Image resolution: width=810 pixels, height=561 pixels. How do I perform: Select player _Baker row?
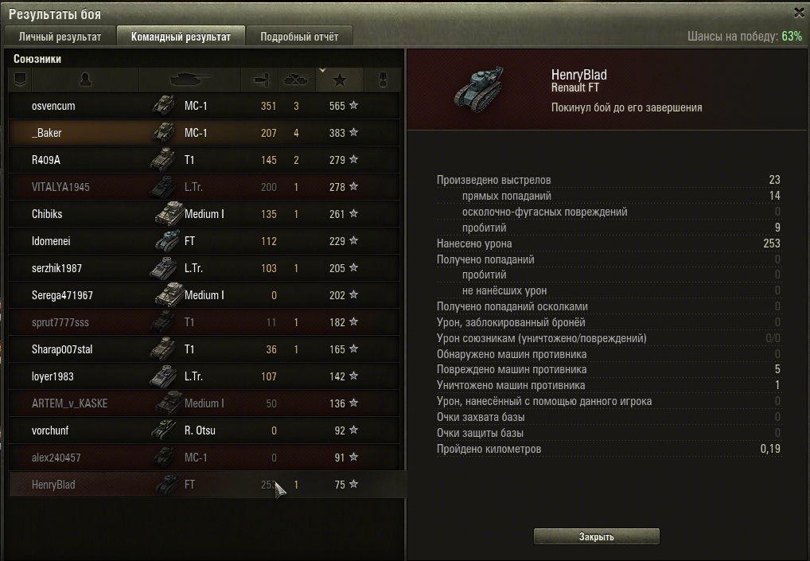204,133
